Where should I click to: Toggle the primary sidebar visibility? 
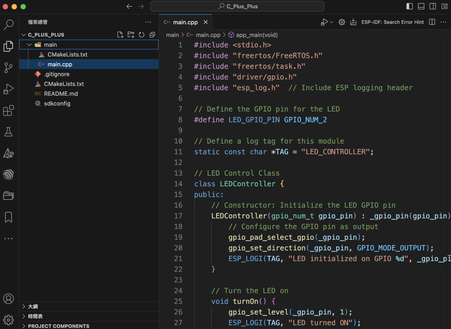pos(409,6)
